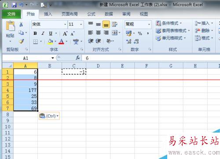
Task: Increase indent icon
Action: (x=98, y=41)
